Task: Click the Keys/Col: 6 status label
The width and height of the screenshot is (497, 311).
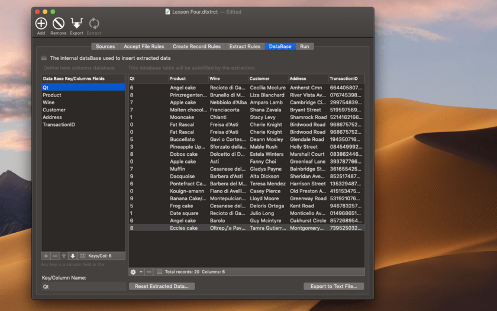Action: coord(100,256)
